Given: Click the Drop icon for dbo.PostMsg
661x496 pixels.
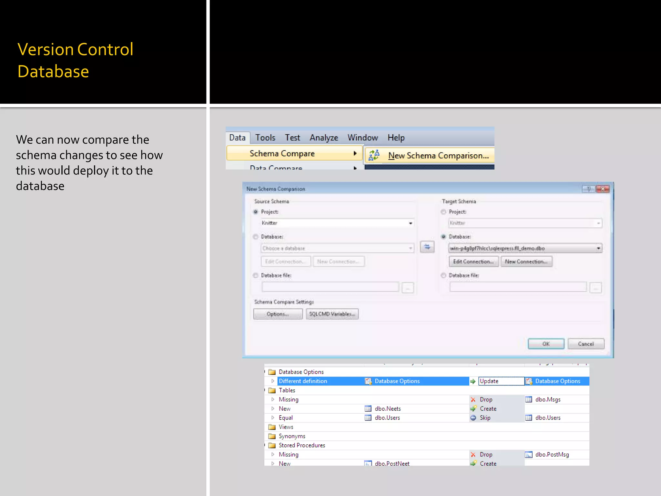Looking at the screenshot, I should (x=473, y=454).
